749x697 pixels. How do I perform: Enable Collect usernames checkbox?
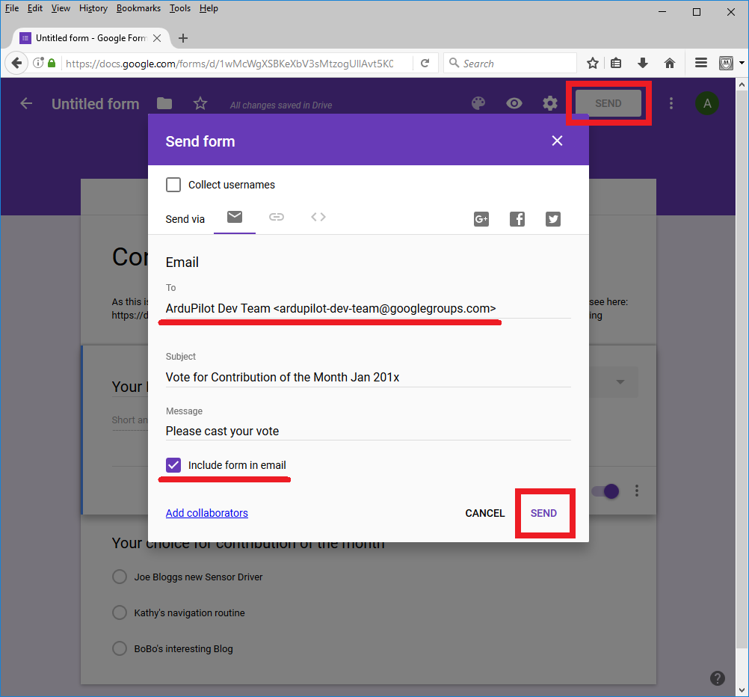(173, 185)
